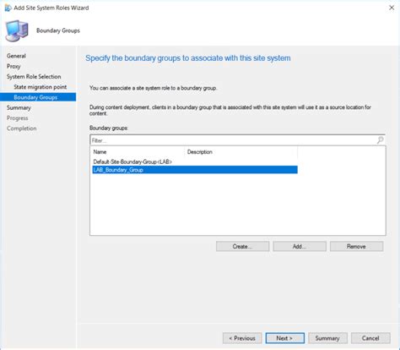400x350 pixels.
Task: Select System Role Selection in sidebar
Action: tap(34, 77)
